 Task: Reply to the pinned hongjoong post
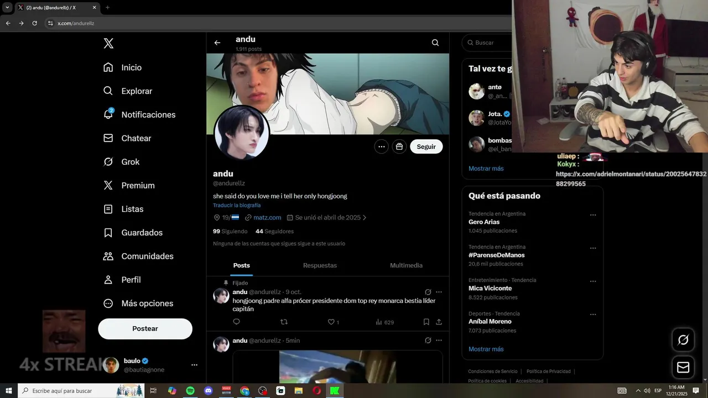(236, 322)
